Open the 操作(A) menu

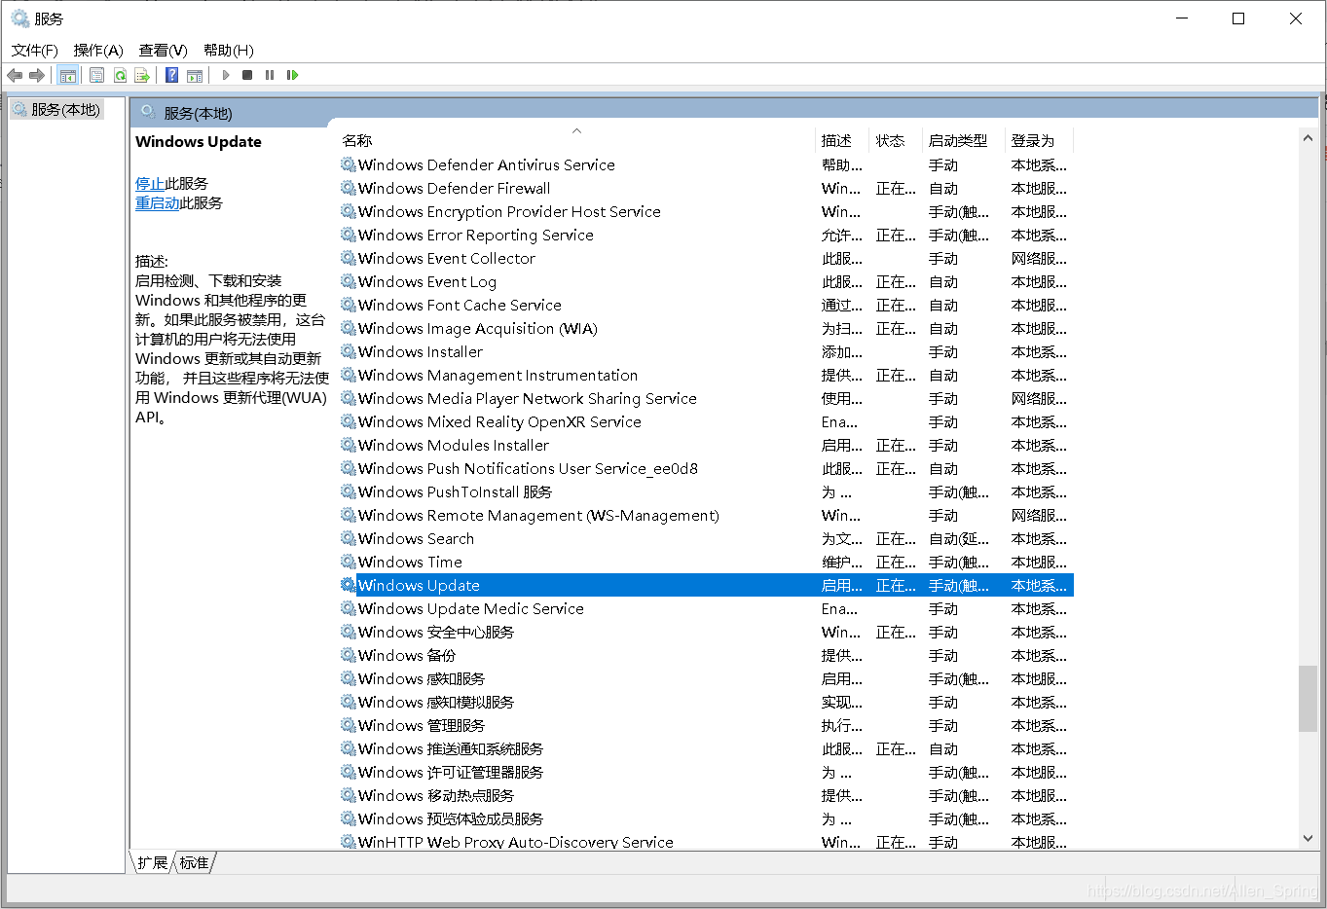pos(98,50)
